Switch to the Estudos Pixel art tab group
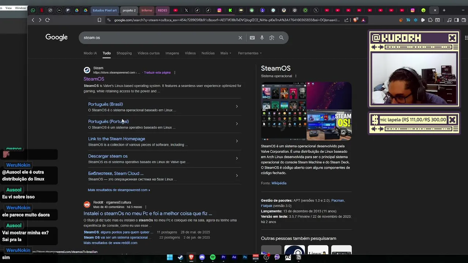468x263 pixels. (105, 10)
